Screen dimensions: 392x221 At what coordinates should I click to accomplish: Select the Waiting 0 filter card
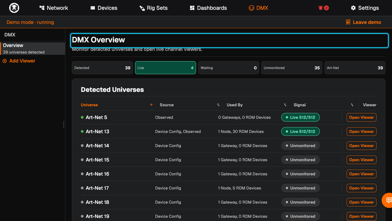[x=229, y=68]
